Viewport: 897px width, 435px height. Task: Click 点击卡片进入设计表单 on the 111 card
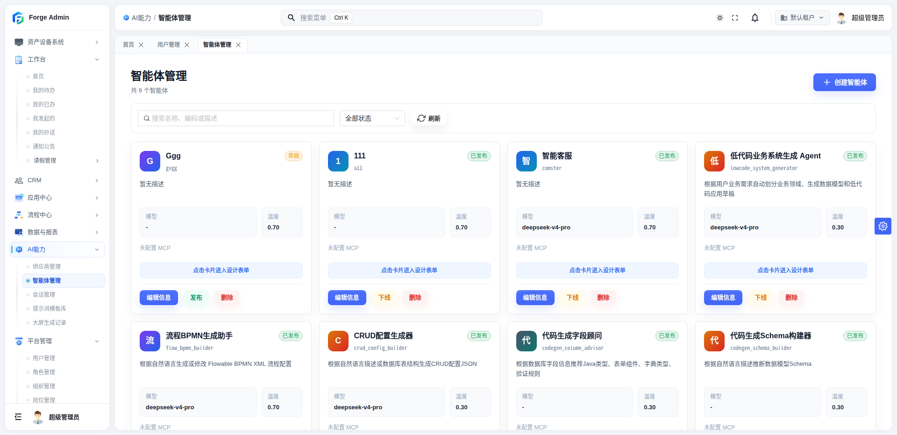click(x=409, y=271)
